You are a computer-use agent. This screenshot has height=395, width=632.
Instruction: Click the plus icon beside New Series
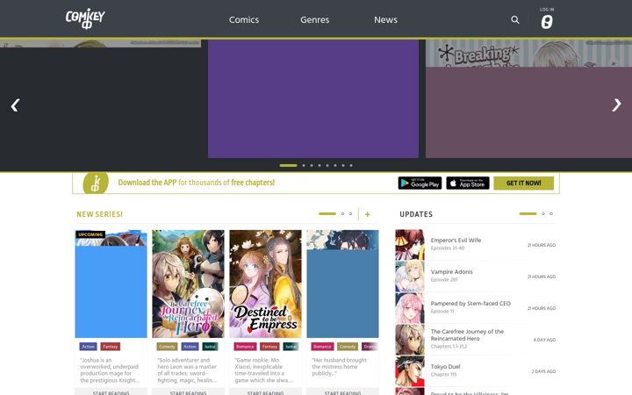(x=367, y=214)
